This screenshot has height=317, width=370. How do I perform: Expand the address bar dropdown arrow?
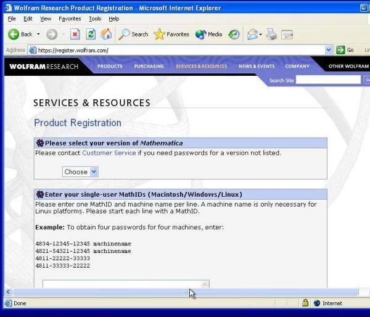329,50
